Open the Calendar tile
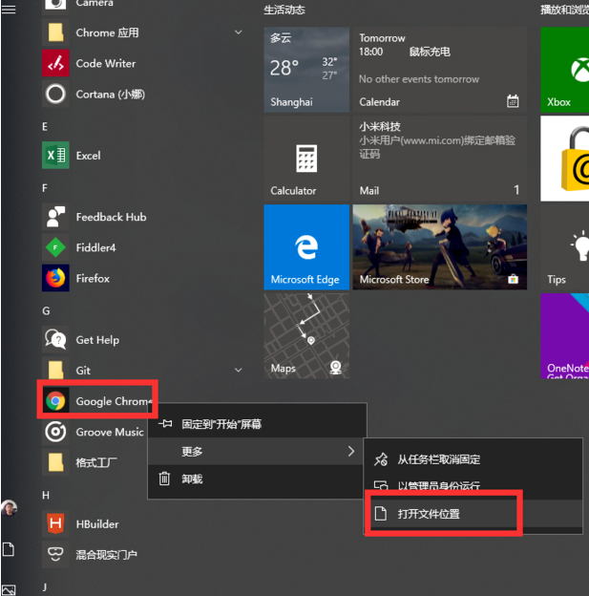The height and width of the screenshot is (596, 589). pyautogui.click(x=440, y=70)
